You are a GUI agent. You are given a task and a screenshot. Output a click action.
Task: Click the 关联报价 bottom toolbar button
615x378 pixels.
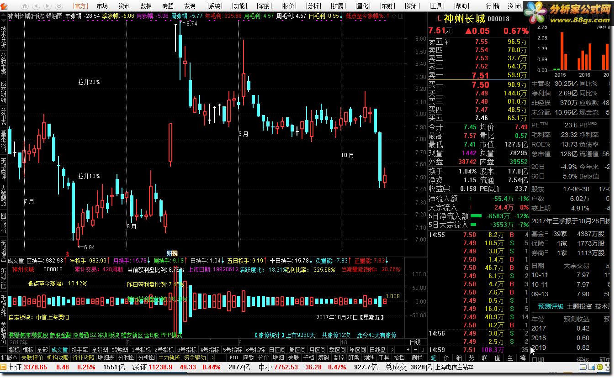tap(32, 357)
